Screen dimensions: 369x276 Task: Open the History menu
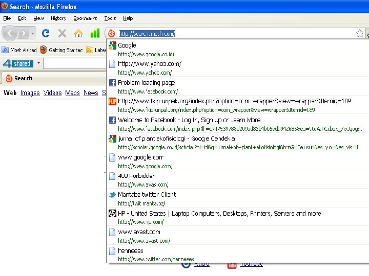click(58, 18)
